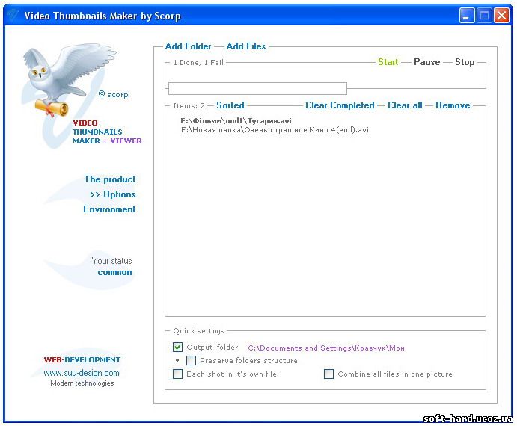Click Add Files link
The height and width of the screenshot is (426, 517).
246,46
